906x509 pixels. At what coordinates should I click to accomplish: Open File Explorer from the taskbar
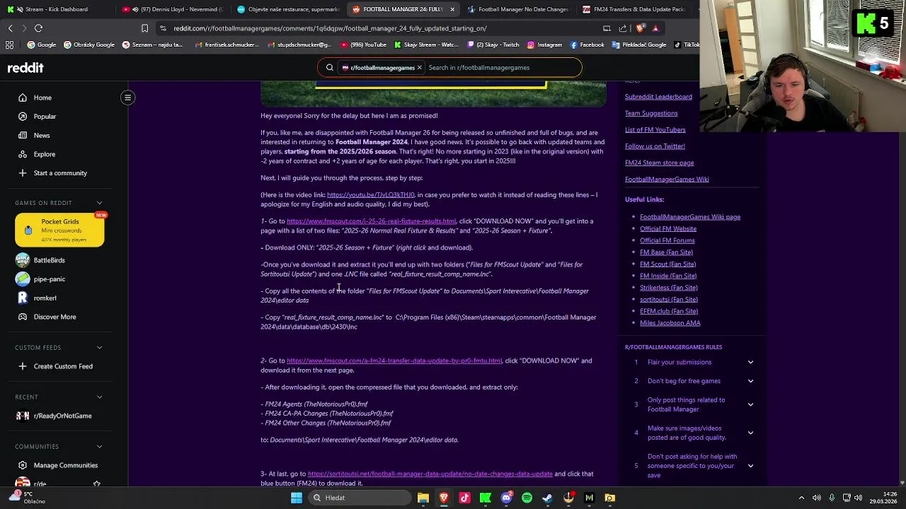(423, 498)
